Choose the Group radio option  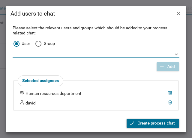pos(38,44)
